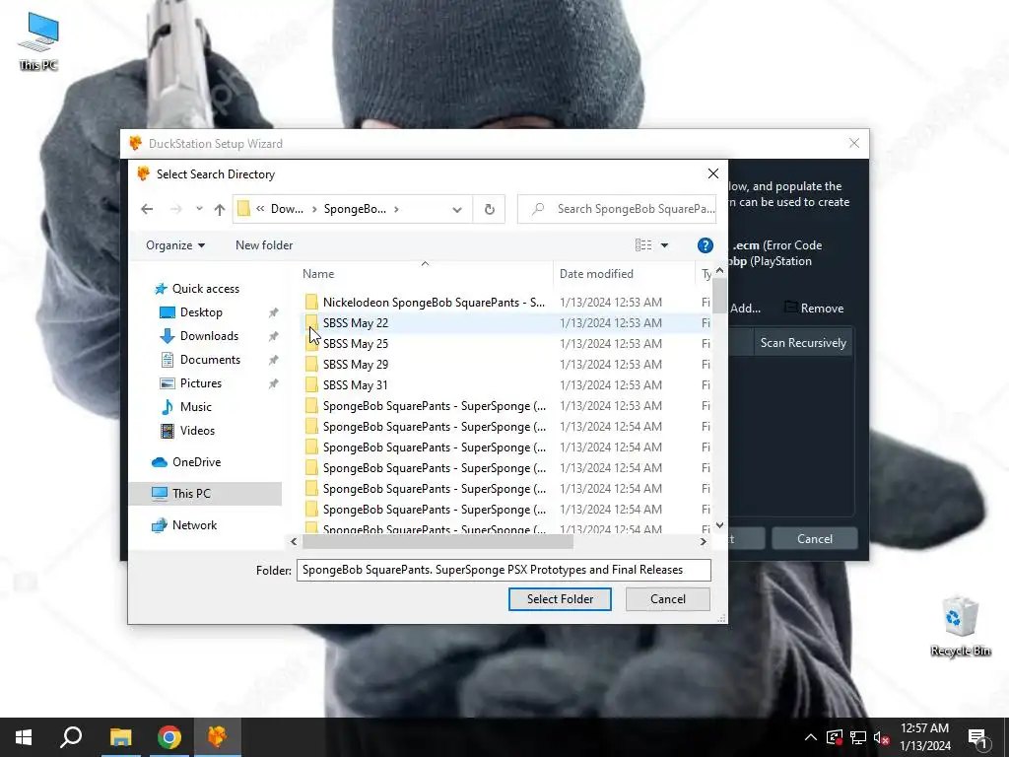
Task: Click the search SpongeBob SquarePants field
Action: [x=617, y=209]
